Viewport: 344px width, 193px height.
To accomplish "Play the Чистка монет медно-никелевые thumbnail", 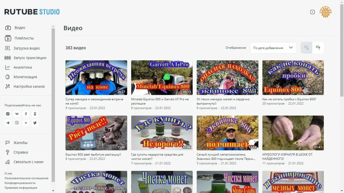I will coord(96,182).
